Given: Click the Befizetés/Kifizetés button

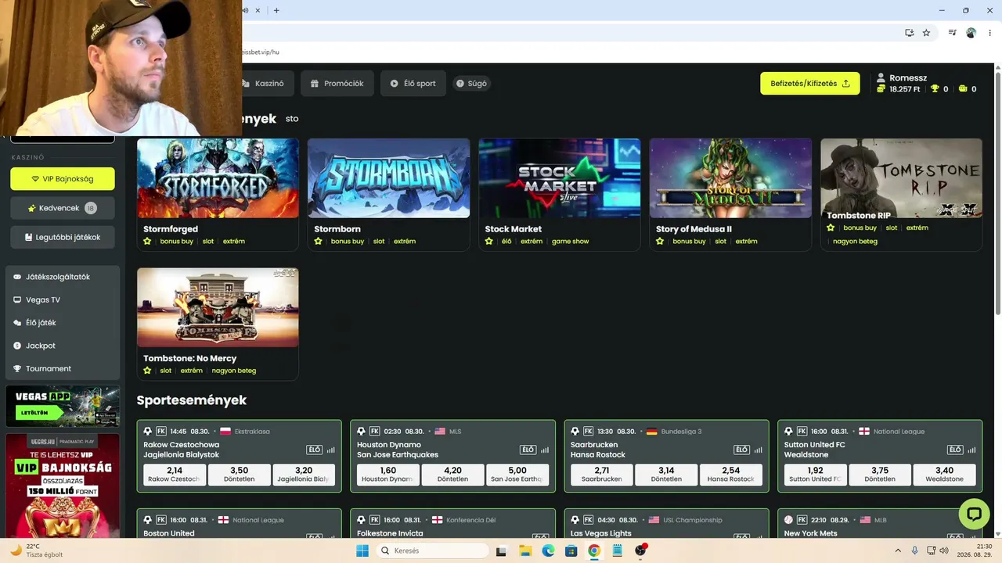Looking at the screenshot, I should pyautogui.click(x=810, y=84).
